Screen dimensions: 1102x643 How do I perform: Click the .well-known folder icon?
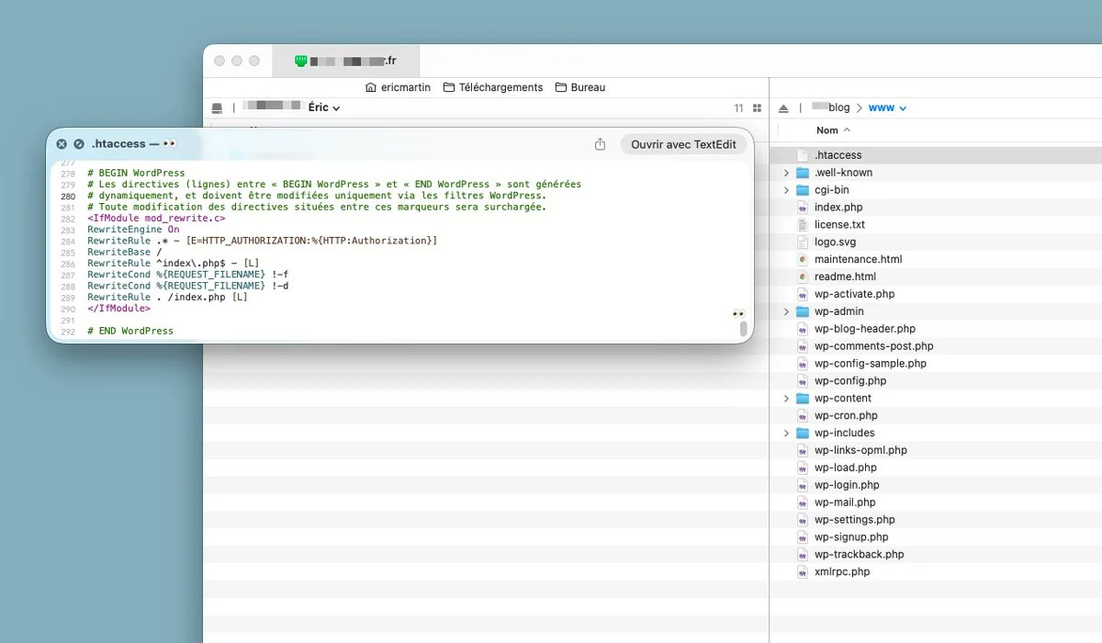[x=803, y=173]
